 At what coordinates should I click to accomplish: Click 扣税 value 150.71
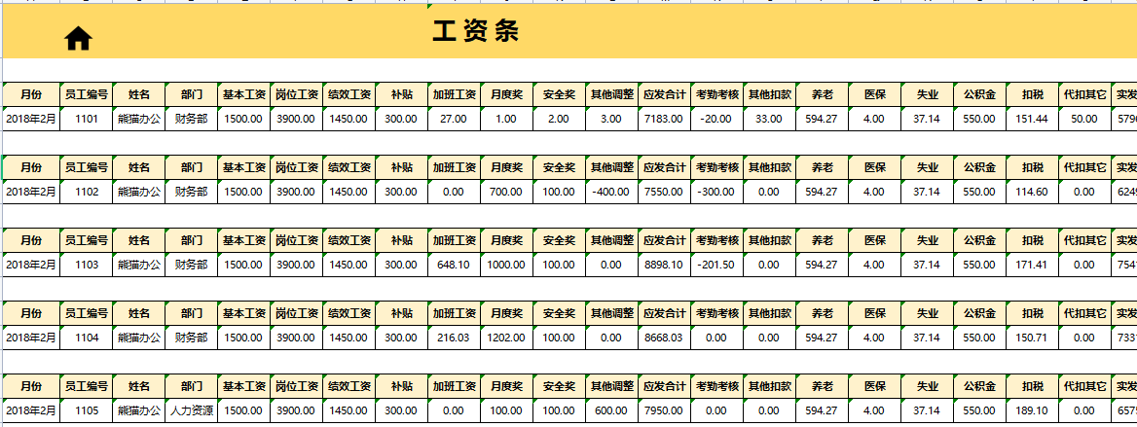[x=1032, y=338]
